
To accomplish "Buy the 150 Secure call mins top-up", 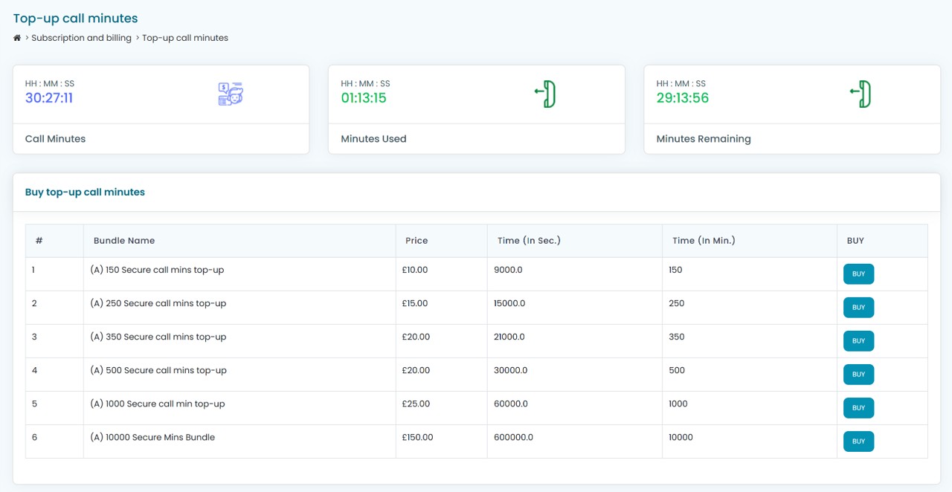I will (x=858, y=274).
